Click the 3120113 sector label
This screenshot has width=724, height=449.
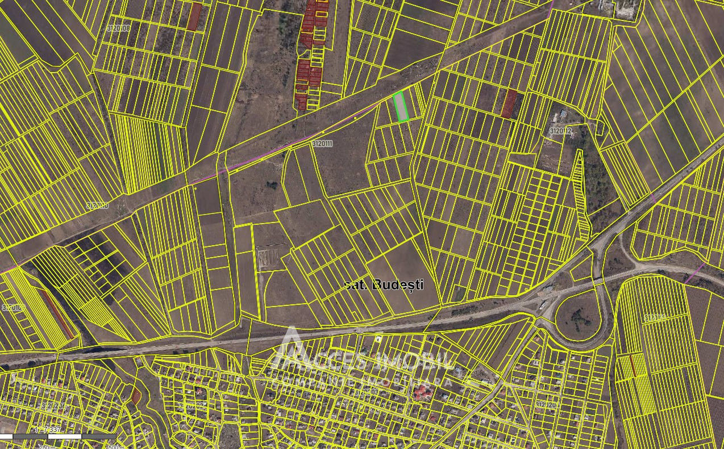coord(655,318)
